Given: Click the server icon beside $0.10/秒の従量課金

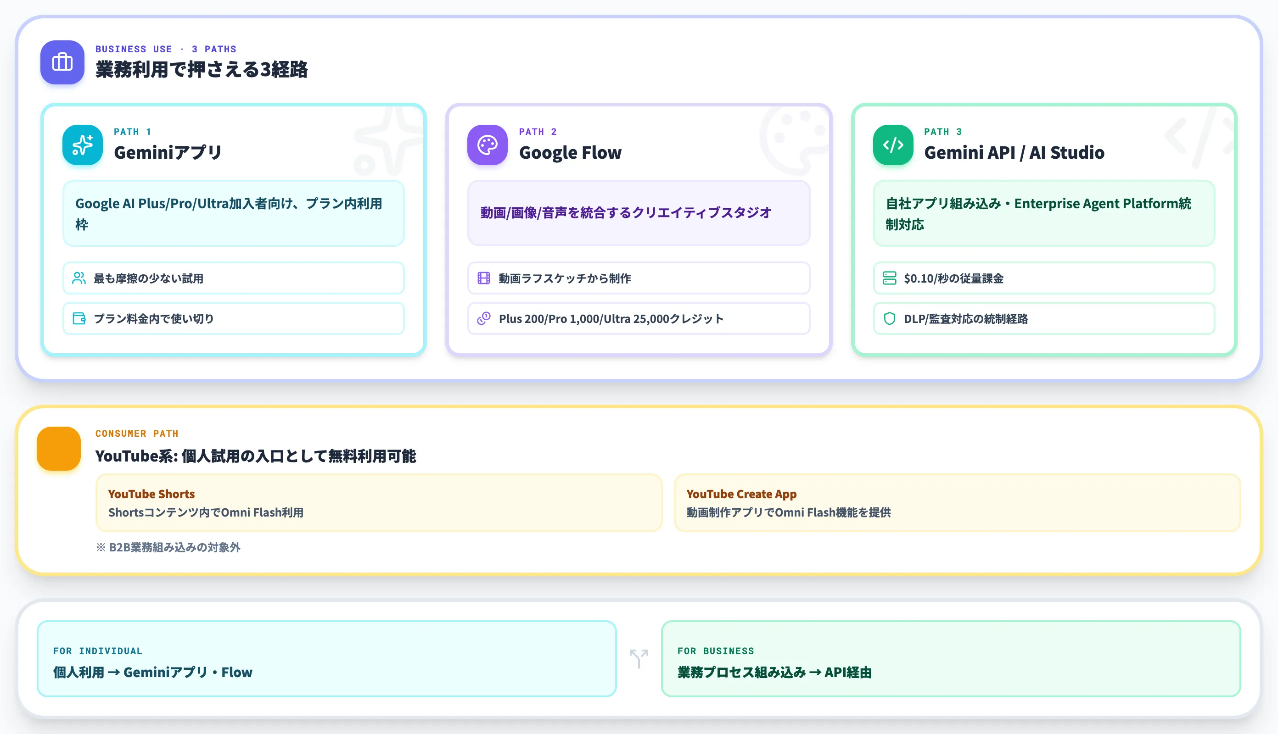Looking at the screenshot, I should point(889,278).
